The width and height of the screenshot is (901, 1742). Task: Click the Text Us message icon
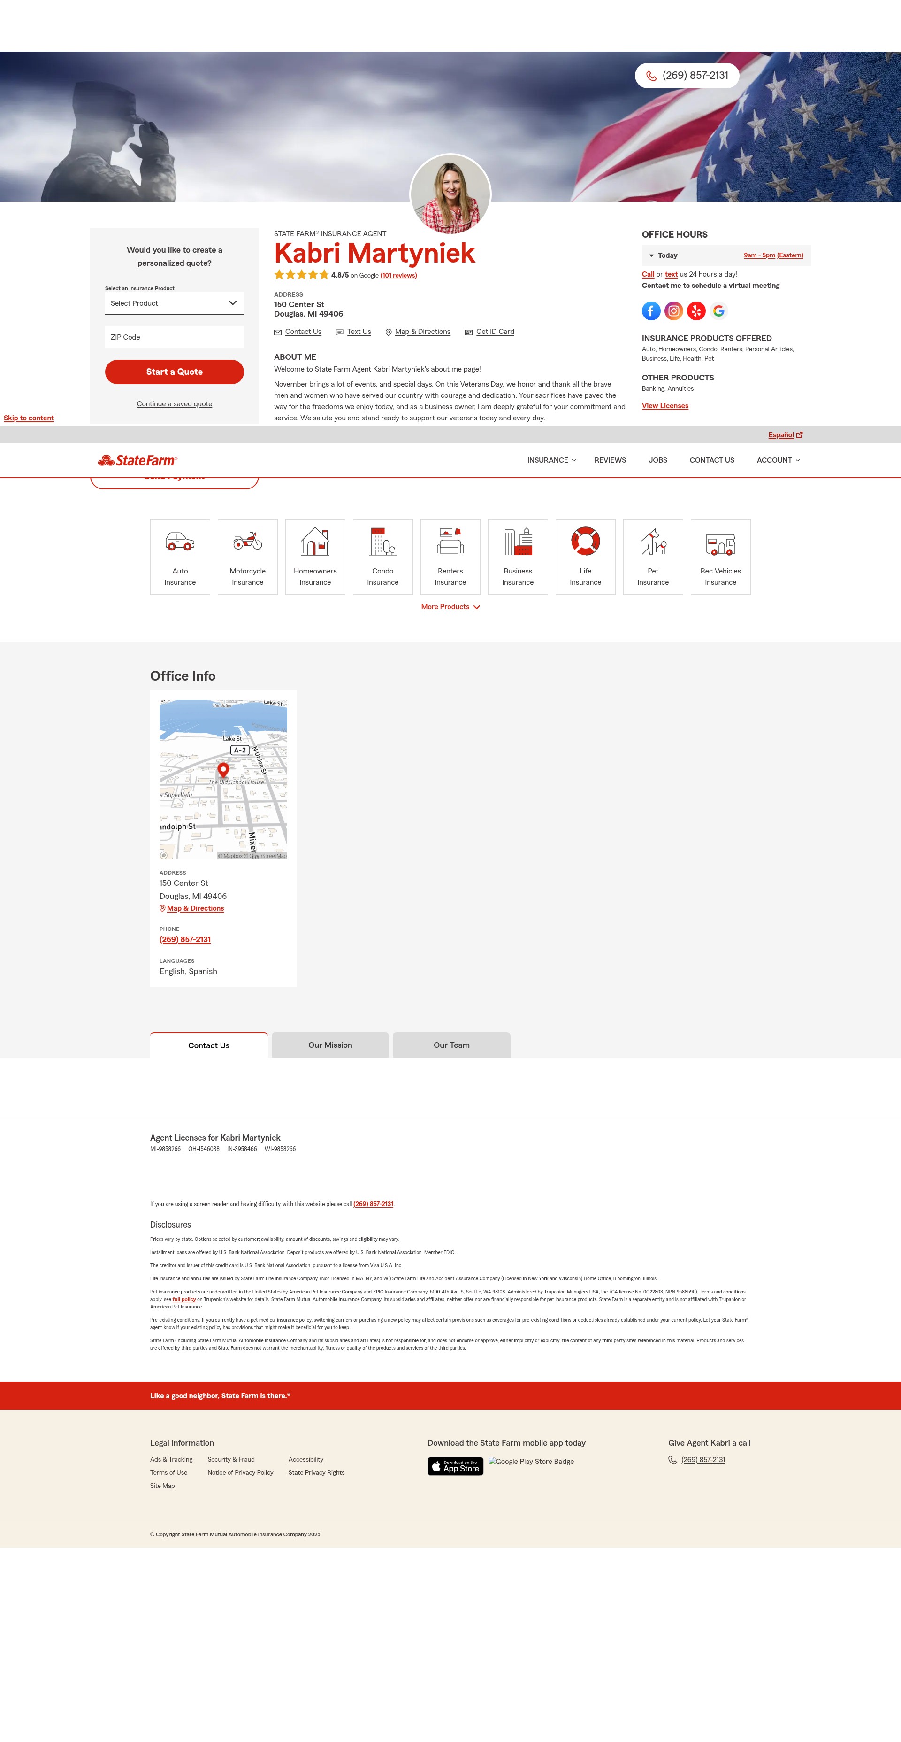point(339,332)
